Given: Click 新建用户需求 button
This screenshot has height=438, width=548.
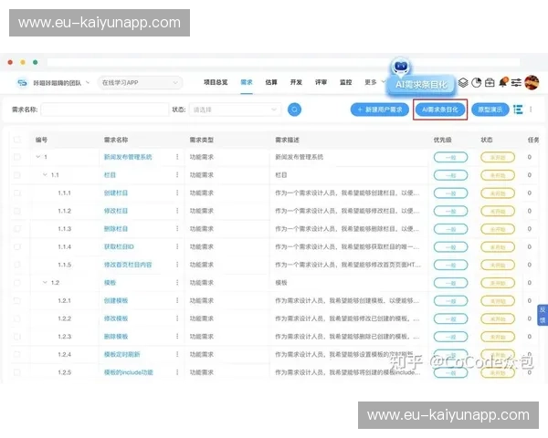Looking at the screenshot, I should coord(380,109).
